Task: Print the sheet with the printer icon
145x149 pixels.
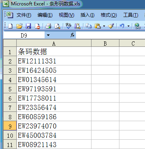Action: tap(48, 26)
